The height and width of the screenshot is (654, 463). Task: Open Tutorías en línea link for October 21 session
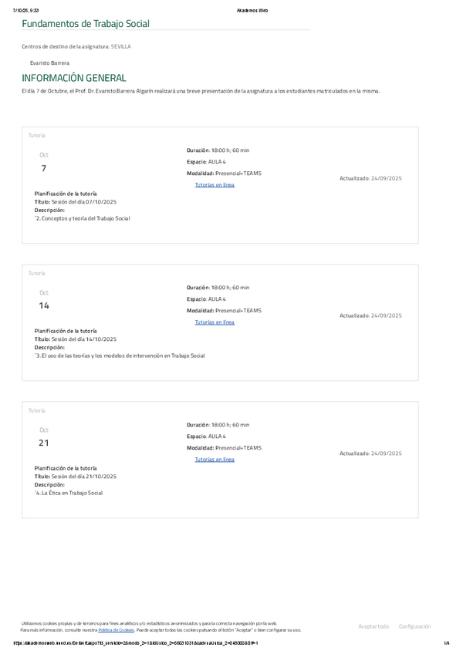[x=215, y=460]
